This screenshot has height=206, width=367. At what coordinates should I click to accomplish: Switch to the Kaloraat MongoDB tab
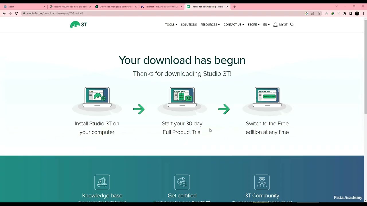click(x=161, y=7)
